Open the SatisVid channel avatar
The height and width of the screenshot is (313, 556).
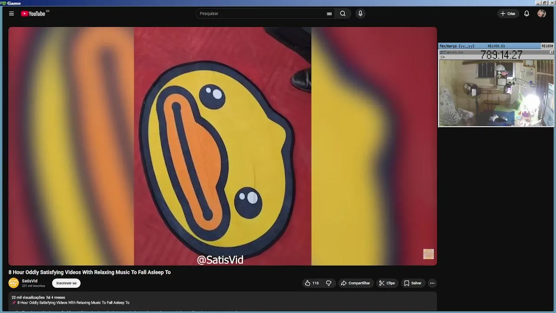click(x=14, y=283)
